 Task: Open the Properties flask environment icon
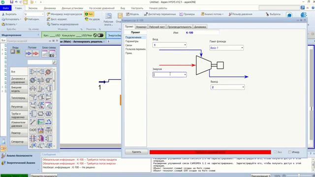click(x=3, y=141)
